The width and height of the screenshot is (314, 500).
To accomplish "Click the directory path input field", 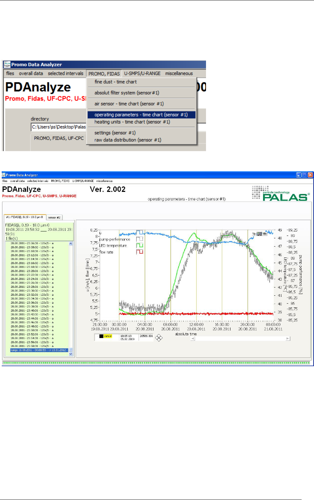I will 58,127.
